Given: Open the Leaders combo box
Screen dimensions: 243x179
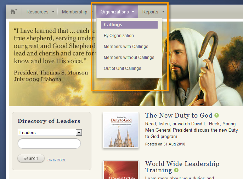Looking at the screenshot, I should pyautogui.click(x=50, y=132).
